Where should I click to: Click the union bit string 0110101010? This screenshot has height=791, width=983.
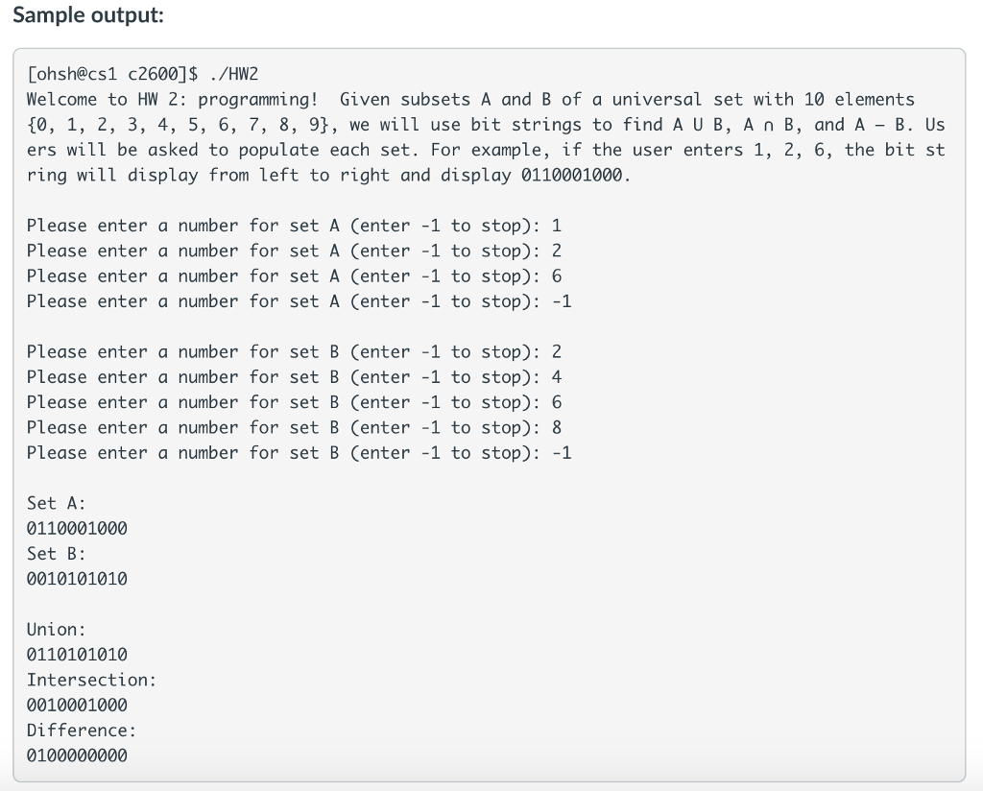[77, 655]
